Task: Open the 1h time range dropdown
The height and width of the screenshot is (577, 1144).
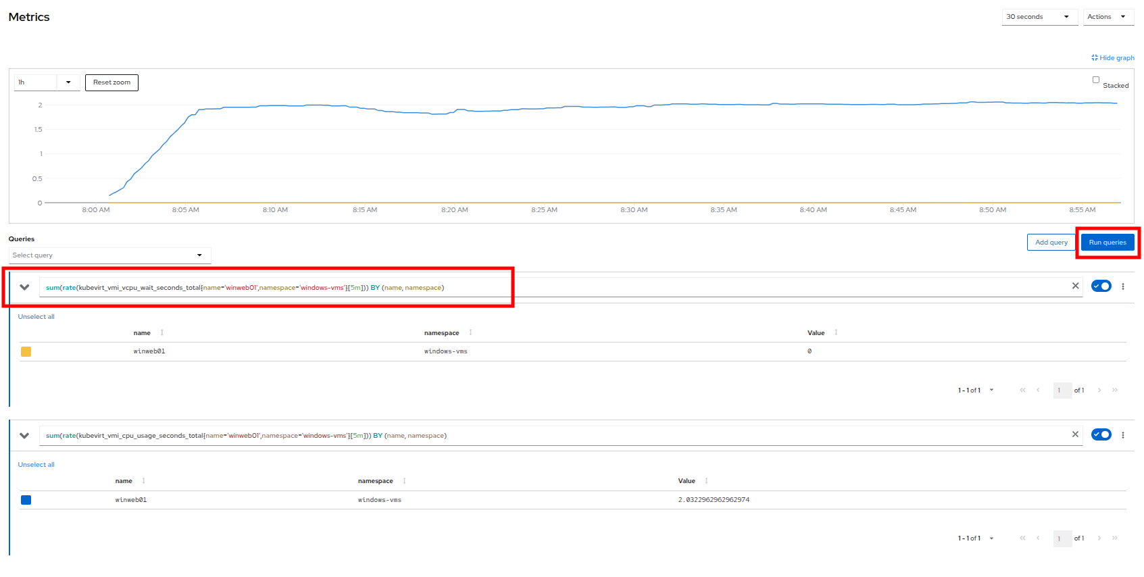Action: pos(47,82)
